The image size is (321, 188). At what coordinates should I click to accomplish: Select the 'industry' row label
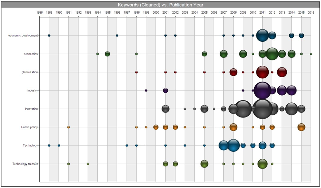tap(32, 91)
